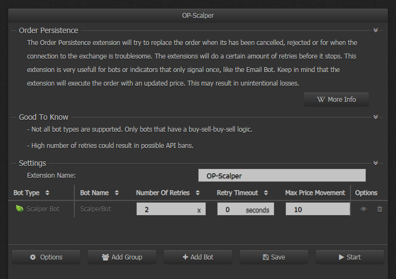Edit the Extension Name field OP-Scalper
Screen dimensions: 396x279
pyautogui.click(x=282, y=176)
